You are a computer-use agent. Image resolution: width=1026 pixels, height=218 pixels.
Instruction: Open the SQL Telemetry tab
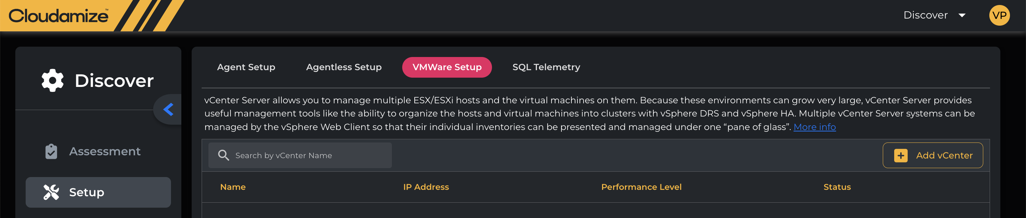pyautogui.click(x=546, y=67)
